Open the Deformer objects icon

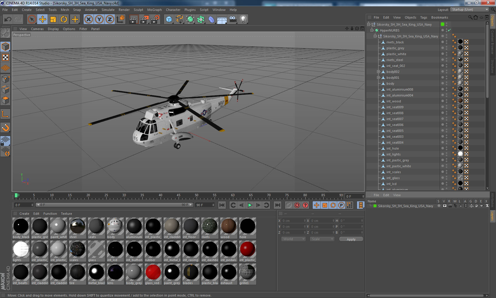pyautogui.click(x=211, y=19)
